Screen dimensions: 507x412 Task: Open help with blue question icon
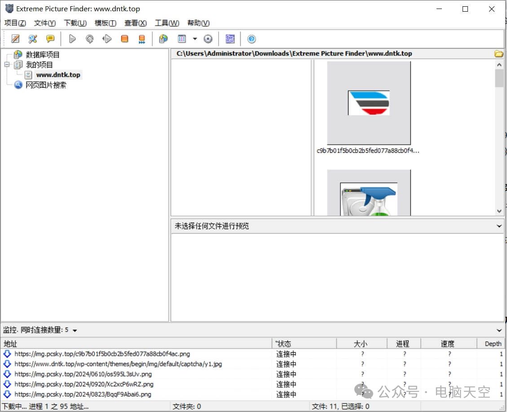[x=251, y=39]
